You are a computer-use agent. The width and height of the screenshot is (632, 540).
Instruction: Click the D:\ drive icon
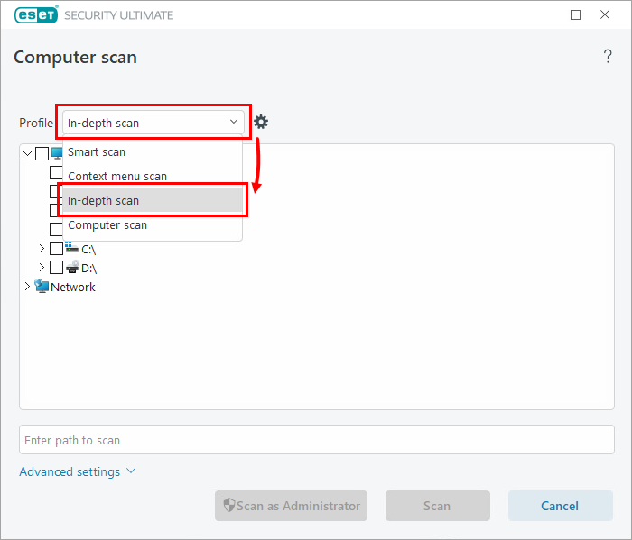[x=72, y=268]
